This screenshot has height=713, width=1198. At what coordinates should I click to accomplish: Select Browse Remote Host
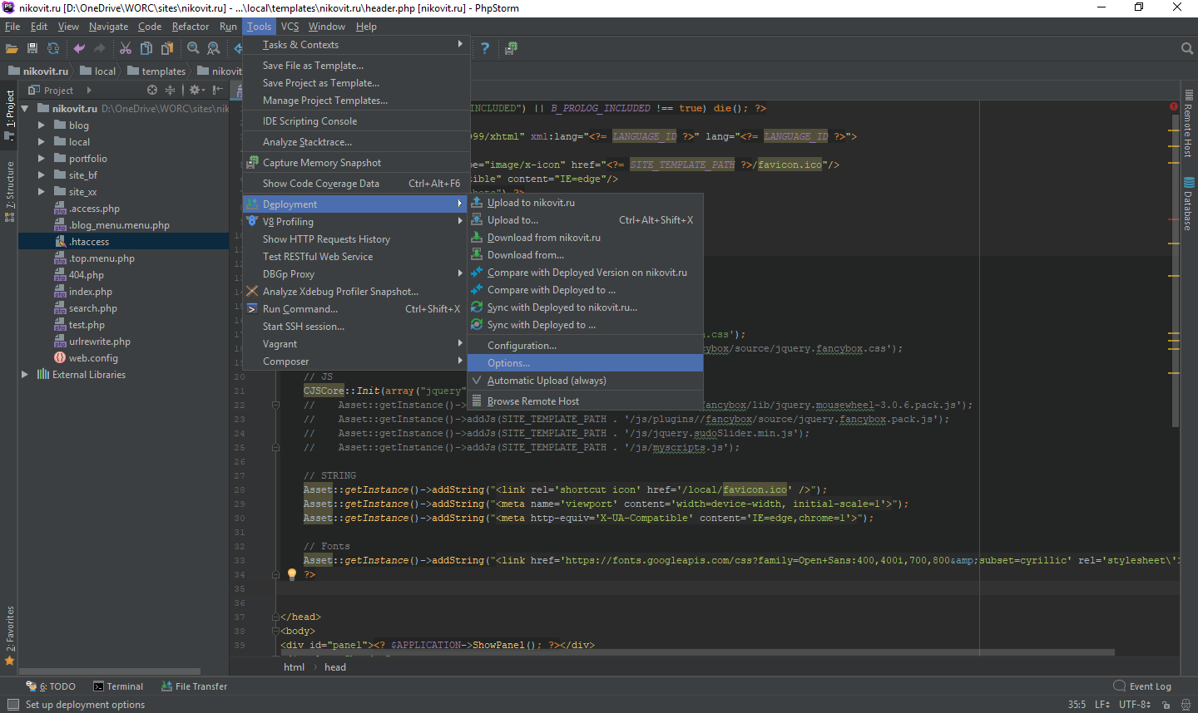(585, 401)
